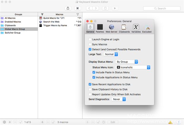Go forward with the right chevron
184x125 pixels.
[x=96, y=8]
